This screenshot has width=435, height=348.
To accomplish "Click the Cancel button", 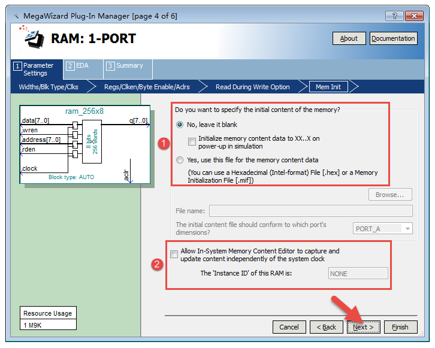I will tap(289, 327).
